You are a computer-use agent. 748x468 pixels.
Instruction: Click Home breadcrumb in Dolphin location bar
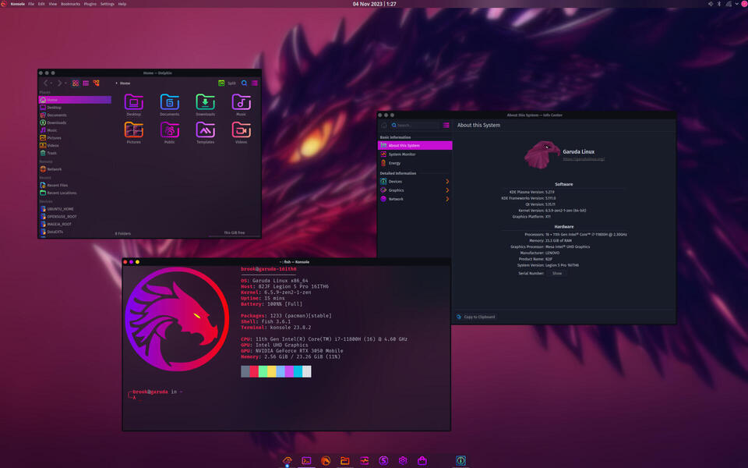pyautogui.click(x=125, y=83)
